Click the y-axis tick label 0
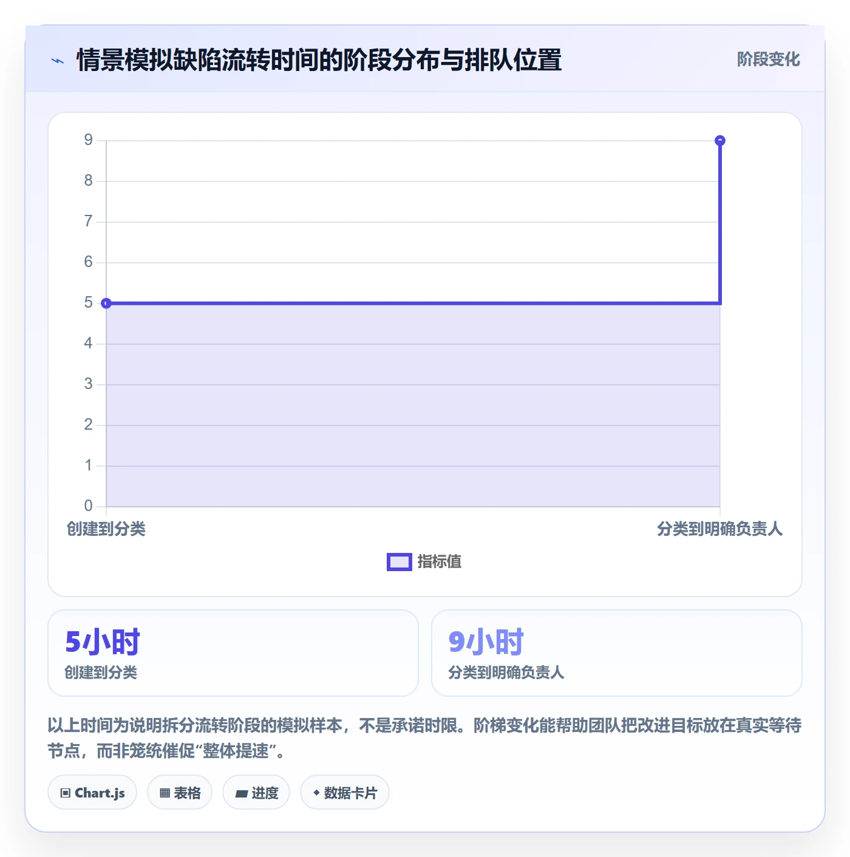 (89, 506)
